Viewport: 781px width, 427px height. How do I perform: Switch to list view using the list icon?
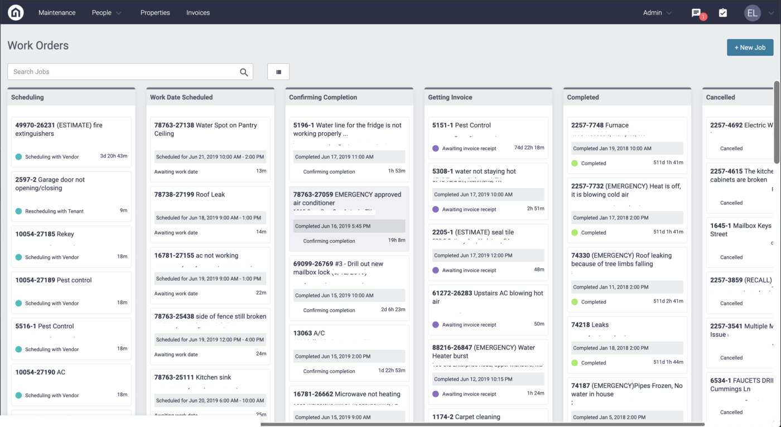click(x=278, y=71)
